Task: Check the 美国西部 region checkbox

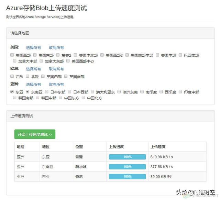Action: (x=12, y=55)
